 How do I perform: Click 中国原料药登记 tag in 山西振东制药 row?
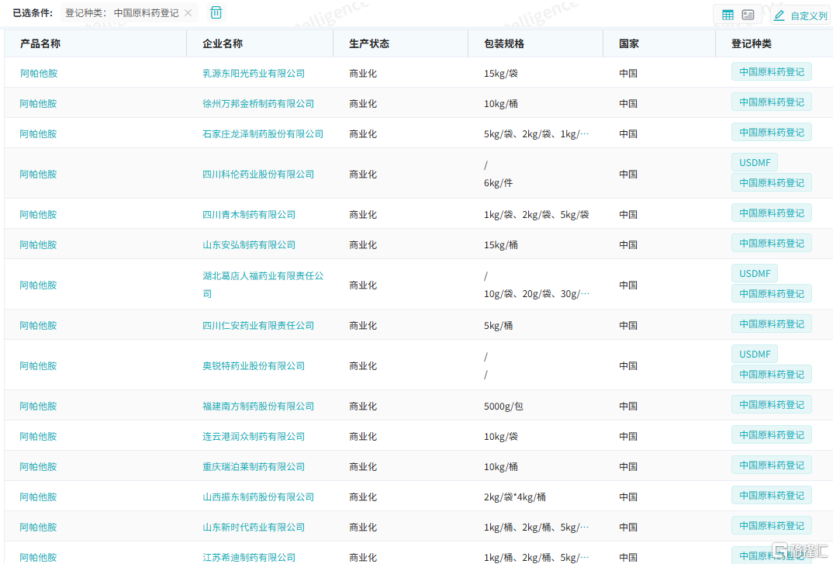coord(772,496)
